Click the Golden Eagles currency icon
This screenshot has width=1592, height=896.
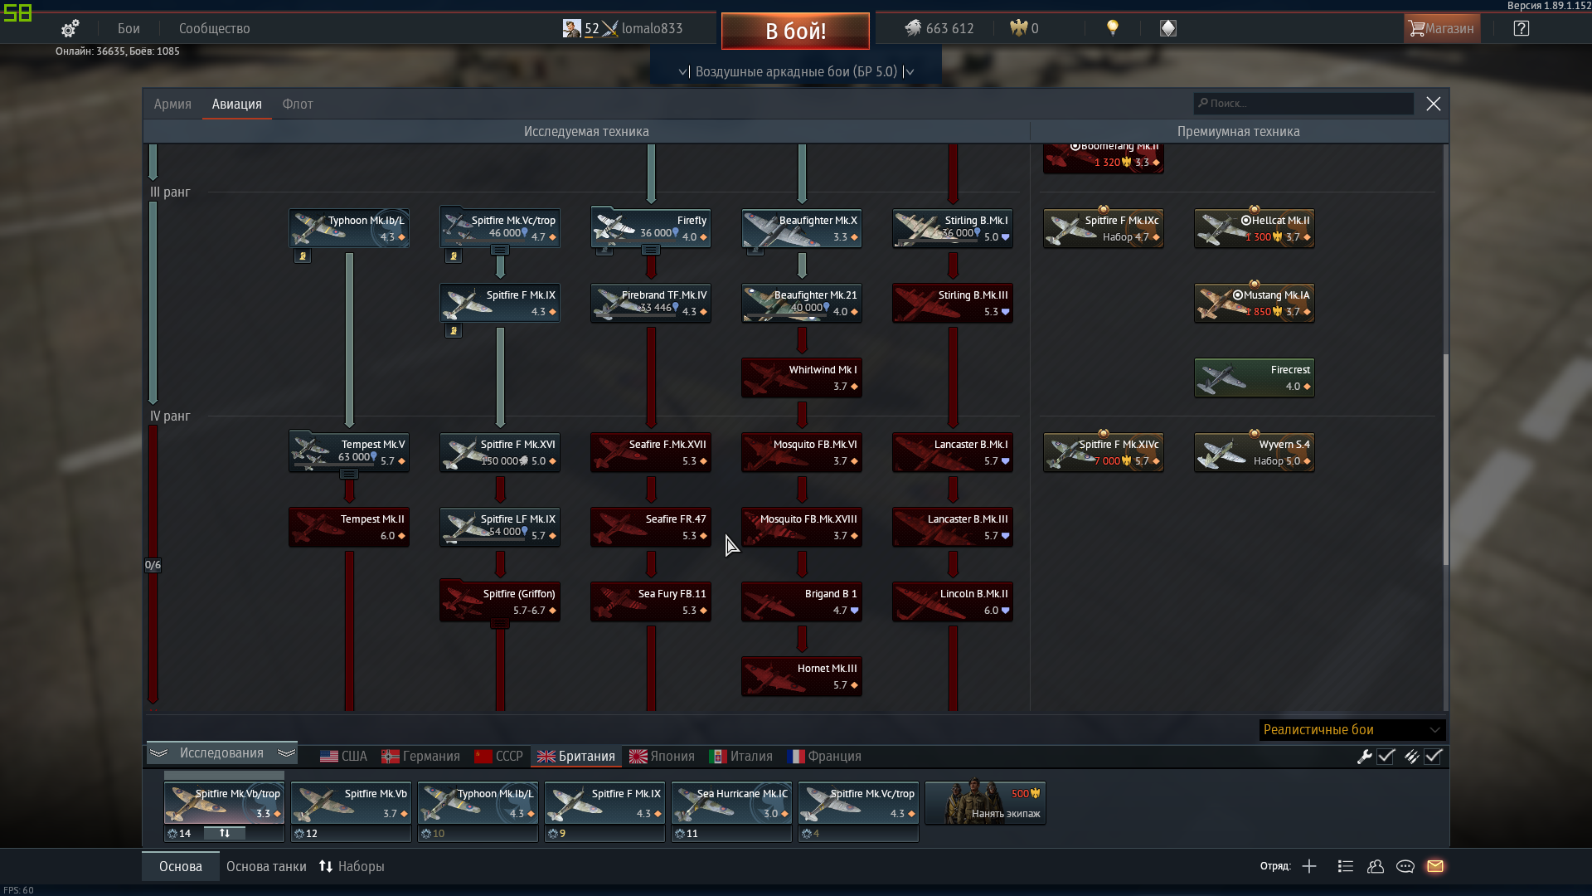click(1018, 28)
